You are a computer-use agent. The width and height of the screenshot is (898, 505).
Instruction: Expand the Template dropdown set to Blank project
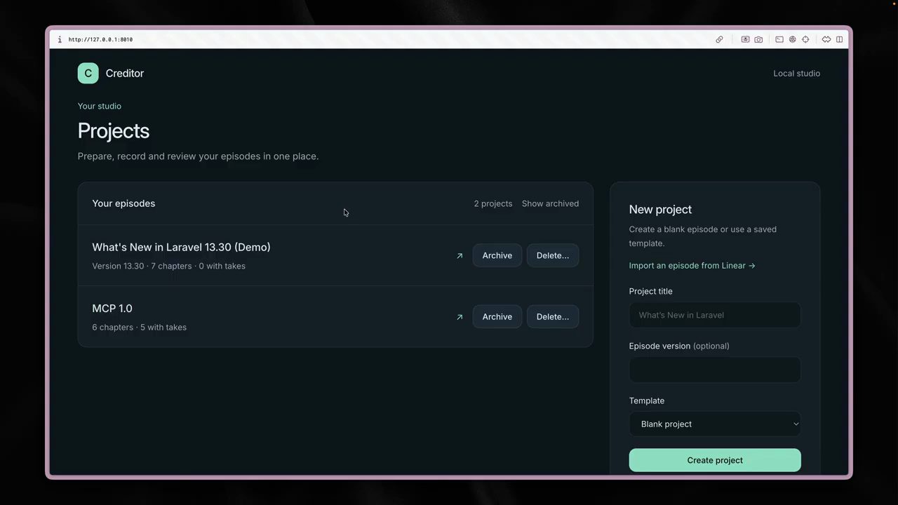pyautogui.click(x=715, y=424)
